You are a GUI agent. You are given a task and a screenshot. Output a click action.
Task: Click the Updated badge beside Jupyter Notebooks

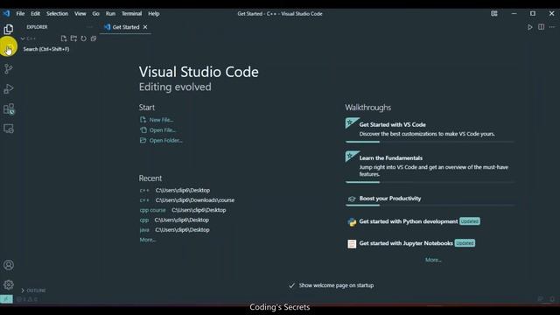465,243
